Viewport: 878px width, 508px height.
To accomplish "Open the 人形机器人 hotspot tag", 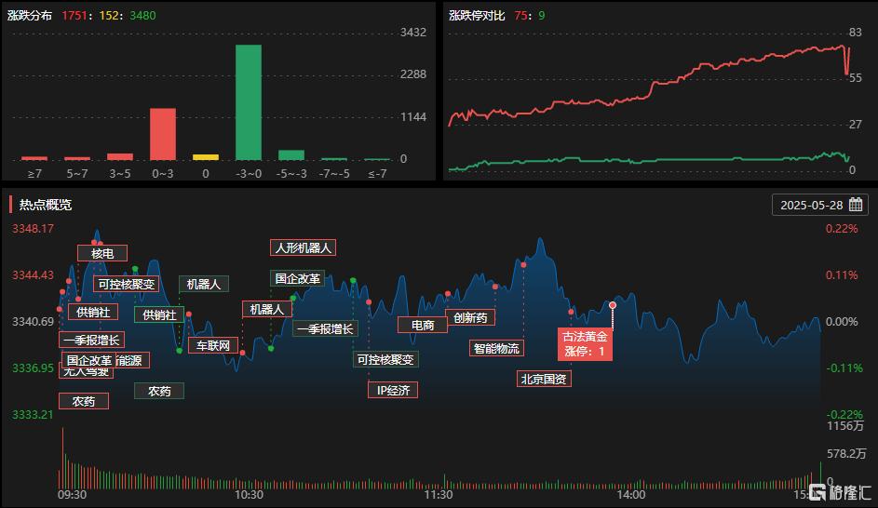I will click(x=303, y=247).
